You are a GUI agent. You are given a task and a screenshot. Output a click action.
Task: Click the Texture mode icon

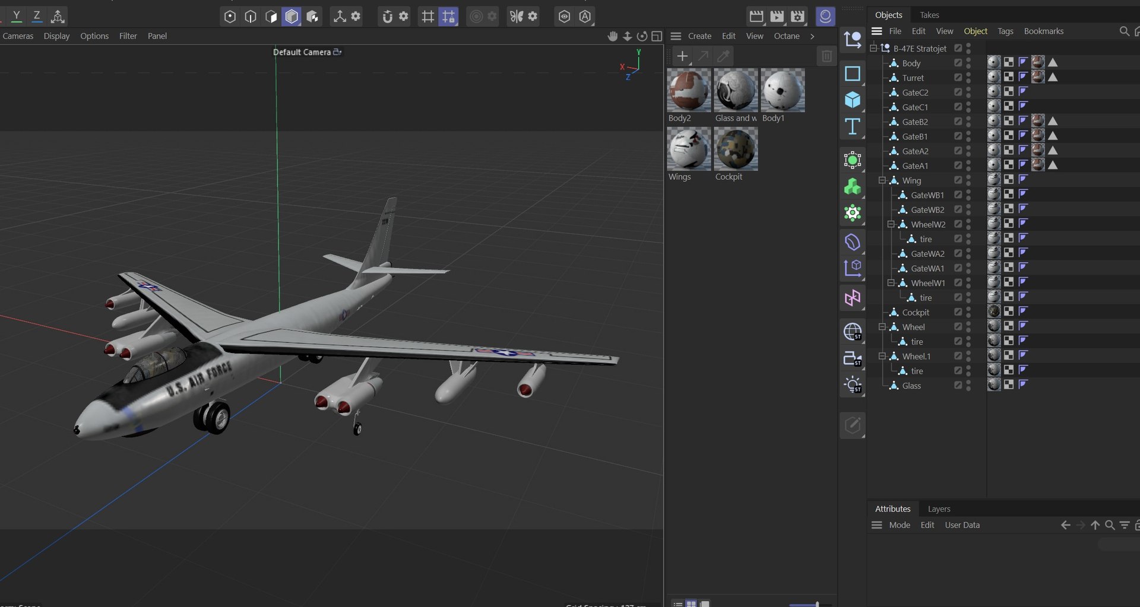pyautogui.click(x=312, y=17)
